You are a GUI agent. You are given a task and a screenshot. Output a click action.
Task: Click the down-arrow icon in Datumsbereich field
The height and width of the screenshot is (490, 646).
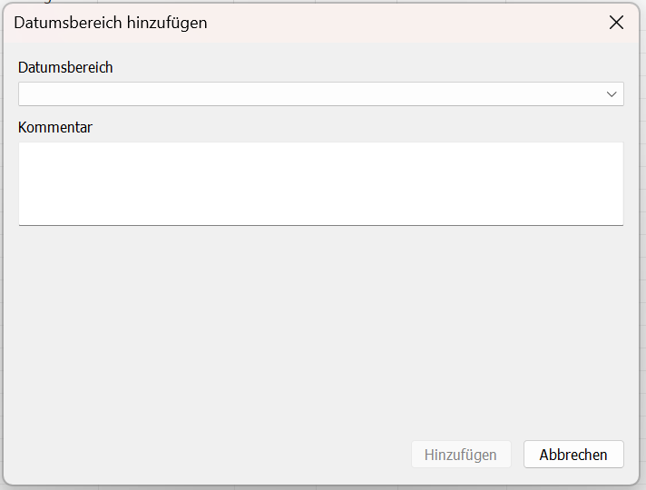click(612, 94)
